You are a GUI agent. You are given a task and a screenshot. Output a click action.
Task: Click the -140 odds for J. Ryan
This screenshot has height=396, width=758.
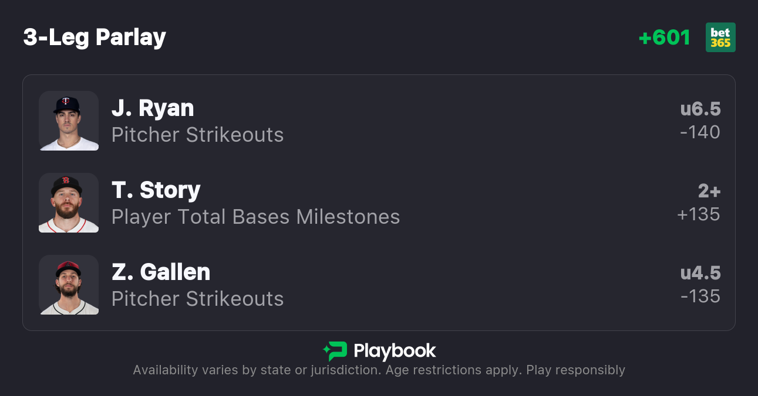point(700,132)
